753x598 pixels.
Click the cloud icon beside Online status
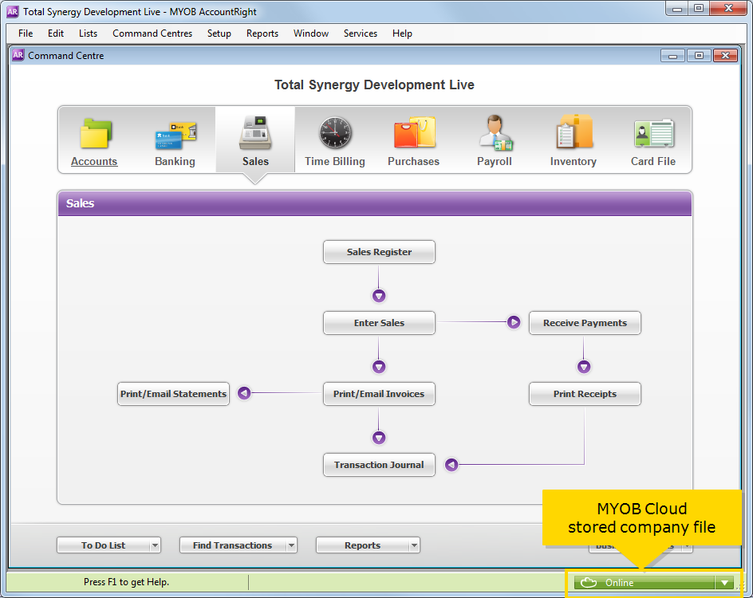[x=588, y=582]
